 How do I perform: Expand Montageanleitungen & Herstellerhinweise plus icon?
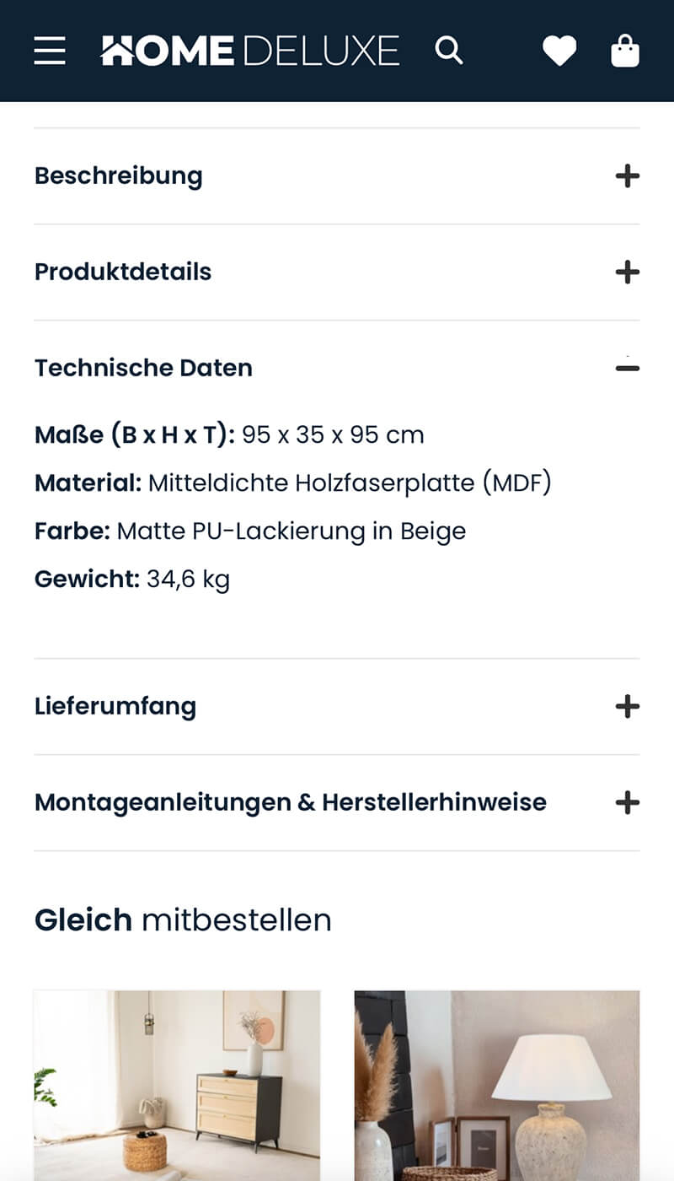point(627,802)
